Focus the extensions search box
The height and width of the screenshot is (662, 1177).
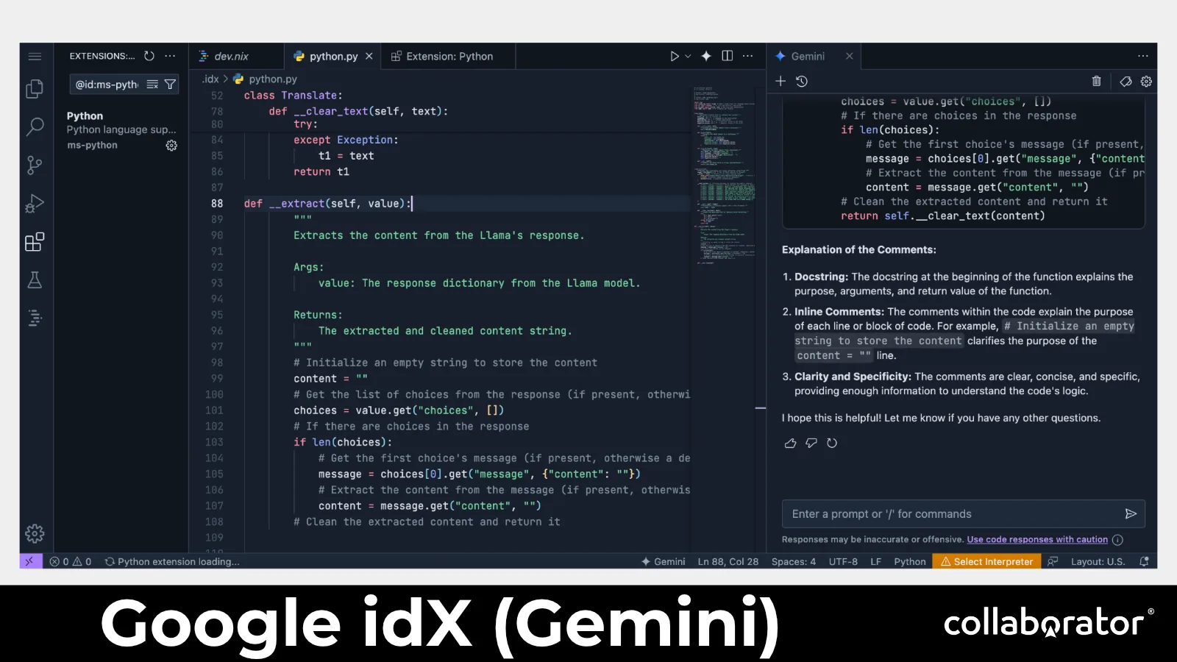(x=107, y=85)
